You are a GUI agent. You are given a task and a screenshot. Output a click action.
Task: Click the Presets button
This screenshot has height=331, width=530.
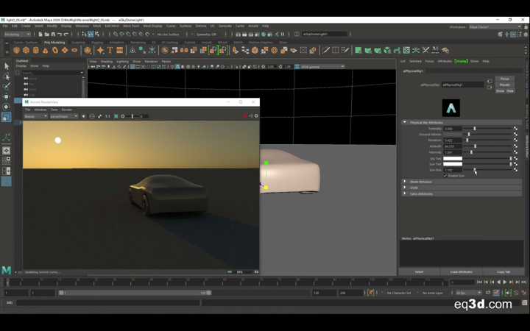(504, 85)
